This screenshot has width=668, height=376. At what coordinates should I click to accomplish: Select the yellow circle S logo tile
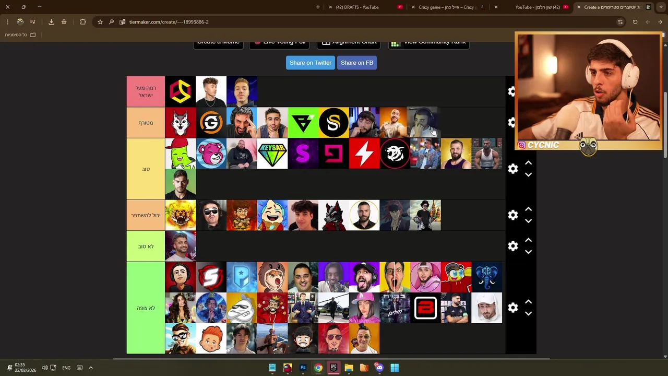[333, 123]
